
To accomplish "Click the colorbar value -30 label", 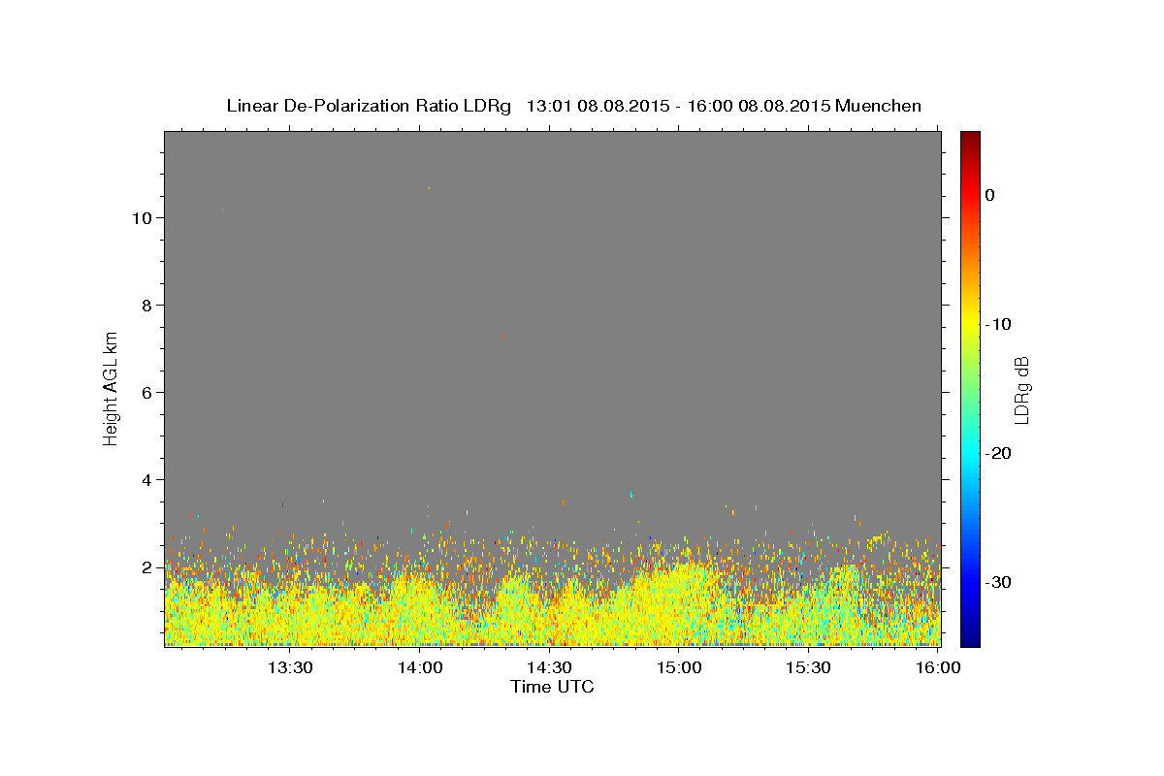I will pos(999,582).
